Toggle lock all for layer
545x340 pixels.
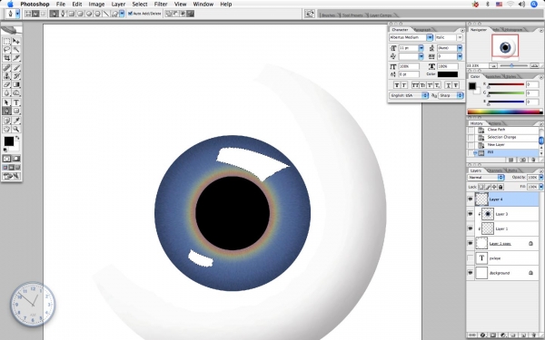tap(500, 187)
